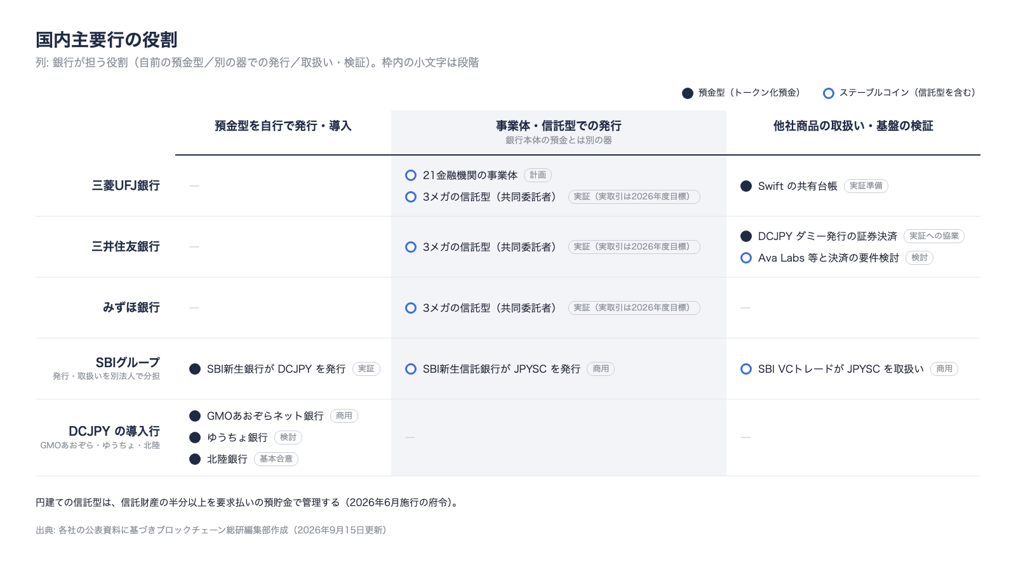Click the circle marker for 3メガの信託型 in the 三菱UFJ銀行 row

[411, 197]
